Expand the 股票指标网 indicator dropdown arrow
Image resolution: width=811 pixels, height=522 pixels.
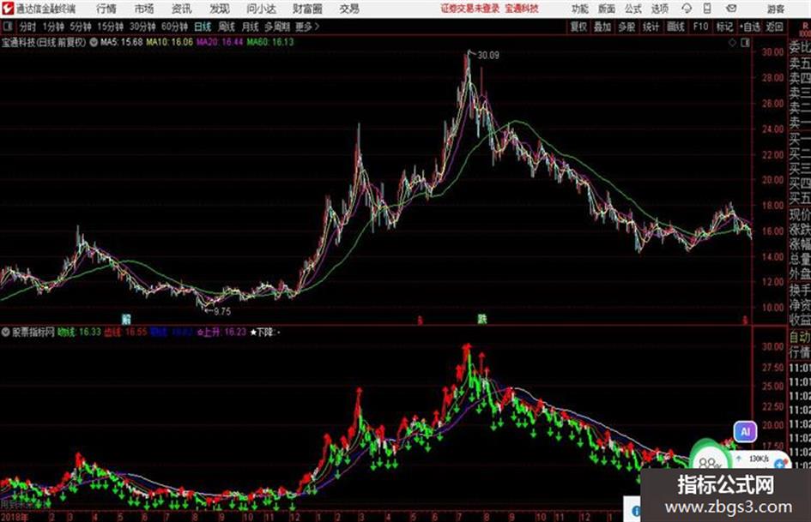click(6, 332)
